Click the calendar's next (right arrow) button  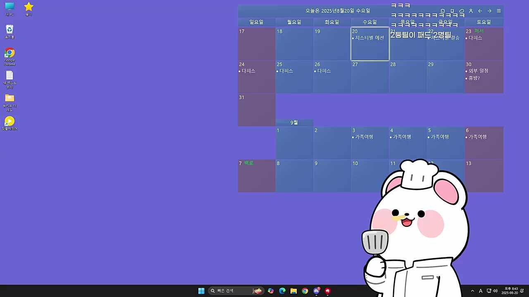pos(489,11)
